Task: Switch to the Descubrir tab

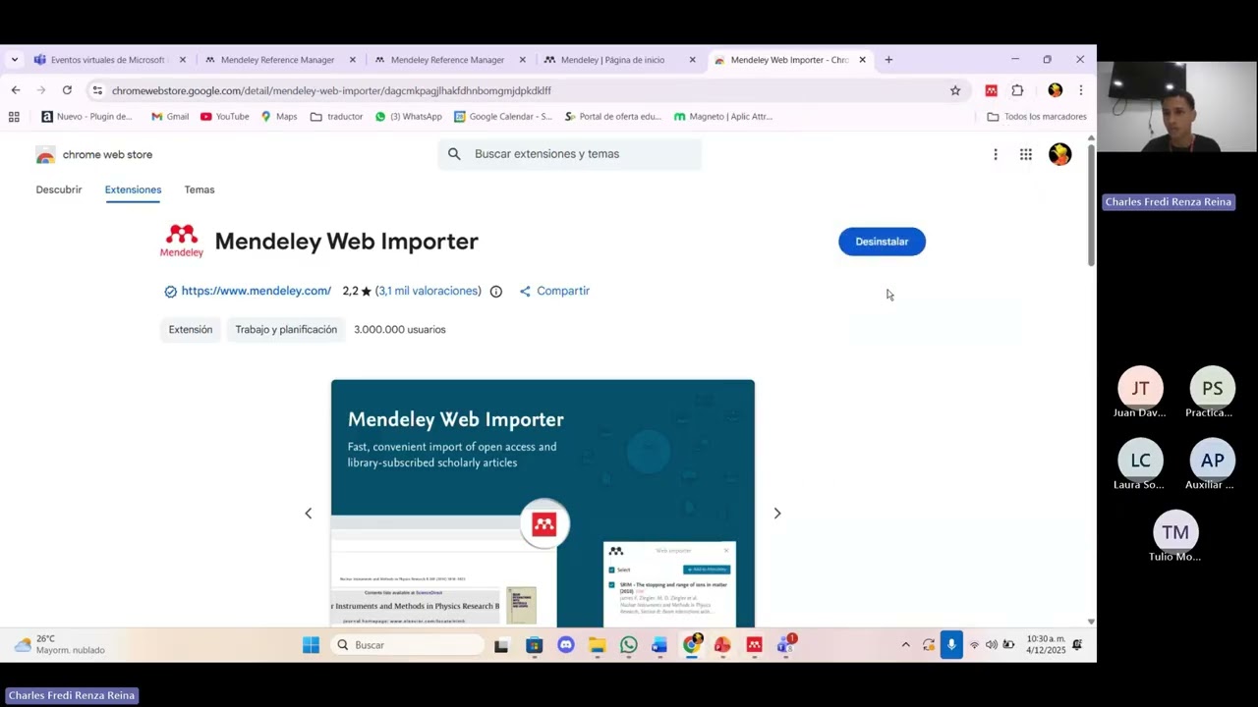Action: coord(59,190)
